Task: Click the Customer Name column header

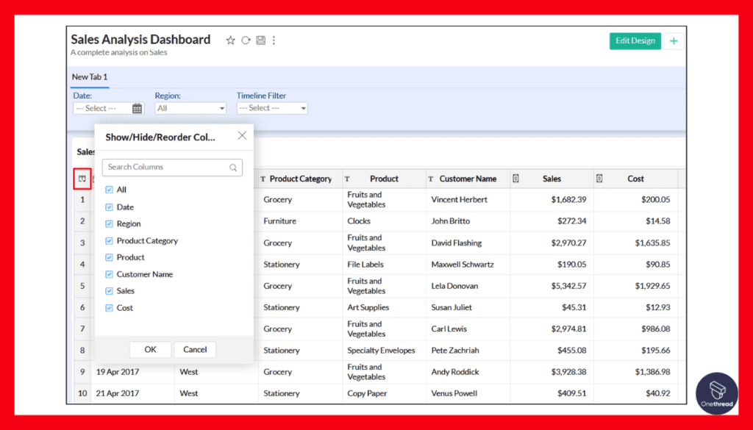Action: coord(468,179)
